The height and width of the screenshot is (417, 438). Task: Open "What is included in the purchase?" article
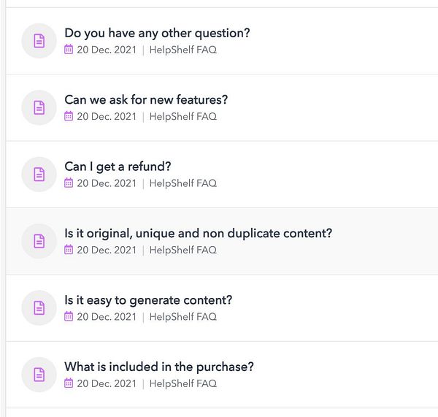(x=158, y=367)
